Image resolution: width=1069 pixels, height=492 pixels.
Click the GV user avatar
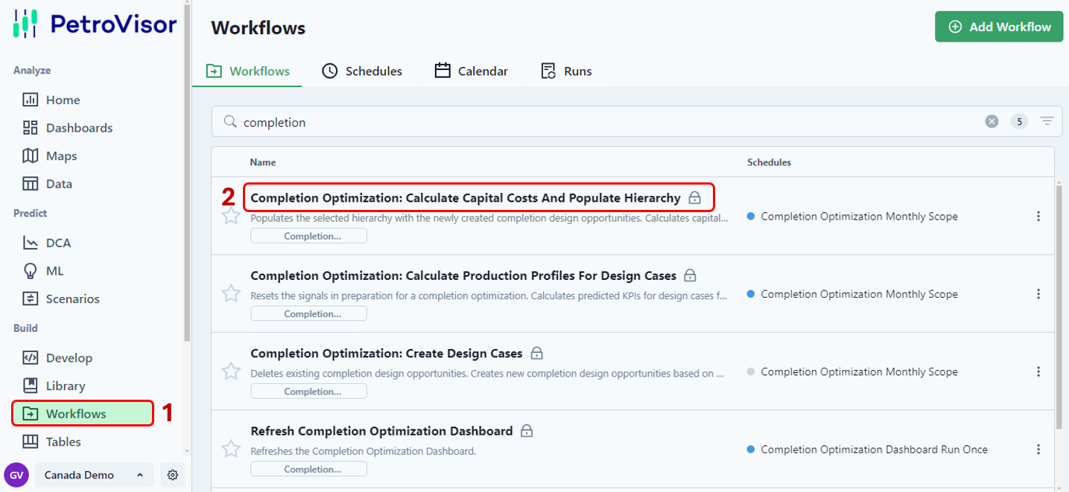[x=16, y=475]
